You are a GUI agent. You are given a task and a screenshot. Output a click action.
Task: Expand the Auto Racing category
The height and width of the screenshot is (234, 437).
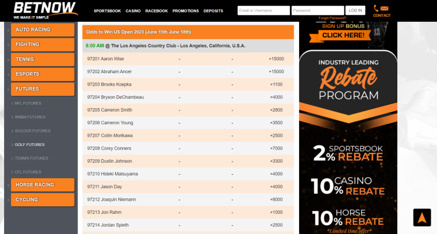[43, 29]
